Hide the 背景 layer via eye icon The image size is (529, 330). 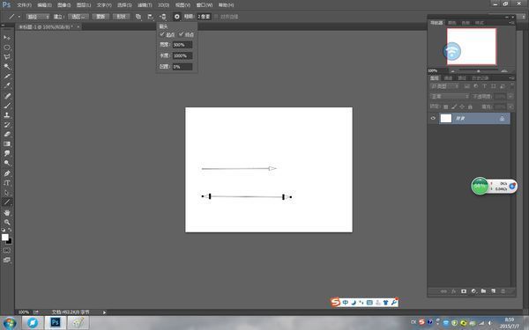pos(433,118)
